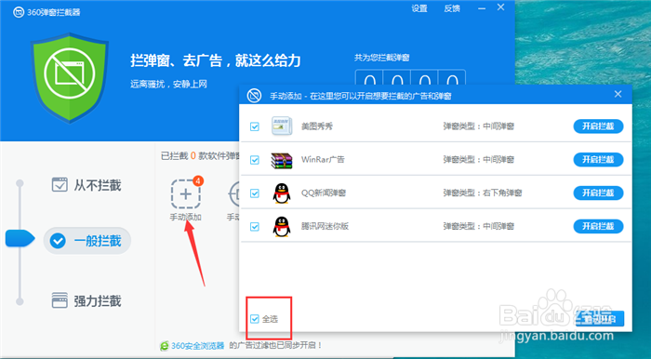Minimize the 360弹窗拦截器 main window

coord(482,7)
